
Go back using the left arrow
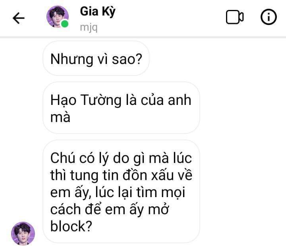tap(18, 18)
